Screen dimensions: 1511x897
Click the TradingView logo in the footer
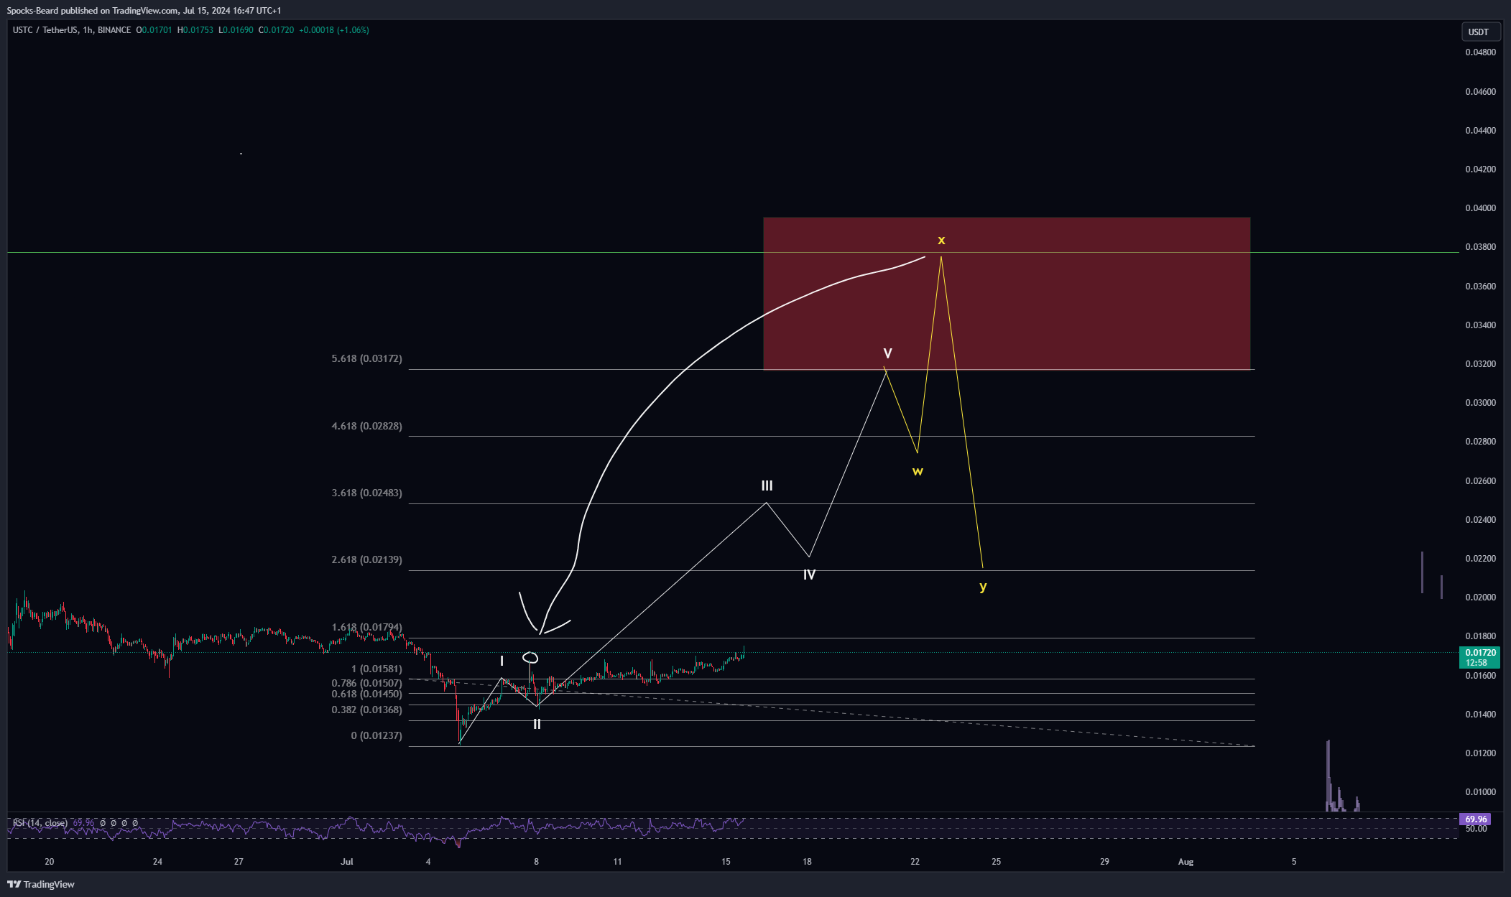click(41, 884)
